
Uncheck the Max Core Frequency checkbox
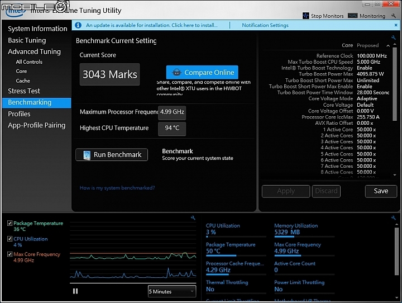tap(9, 254)
